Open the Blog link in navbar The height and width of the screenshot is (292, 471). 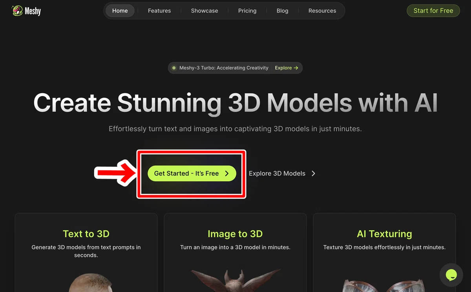click(x=282, y=11)
